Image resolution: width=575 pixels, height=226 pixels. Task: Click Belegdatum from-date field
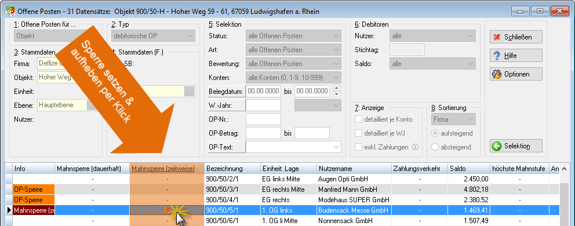263,91
